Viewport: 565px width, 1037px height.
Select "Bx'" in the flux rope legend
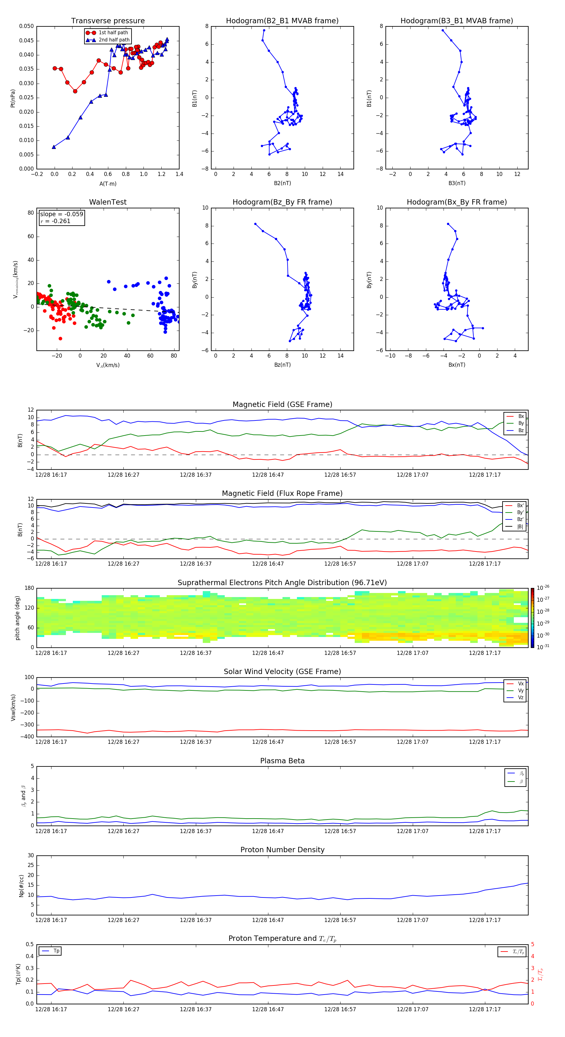515,506
